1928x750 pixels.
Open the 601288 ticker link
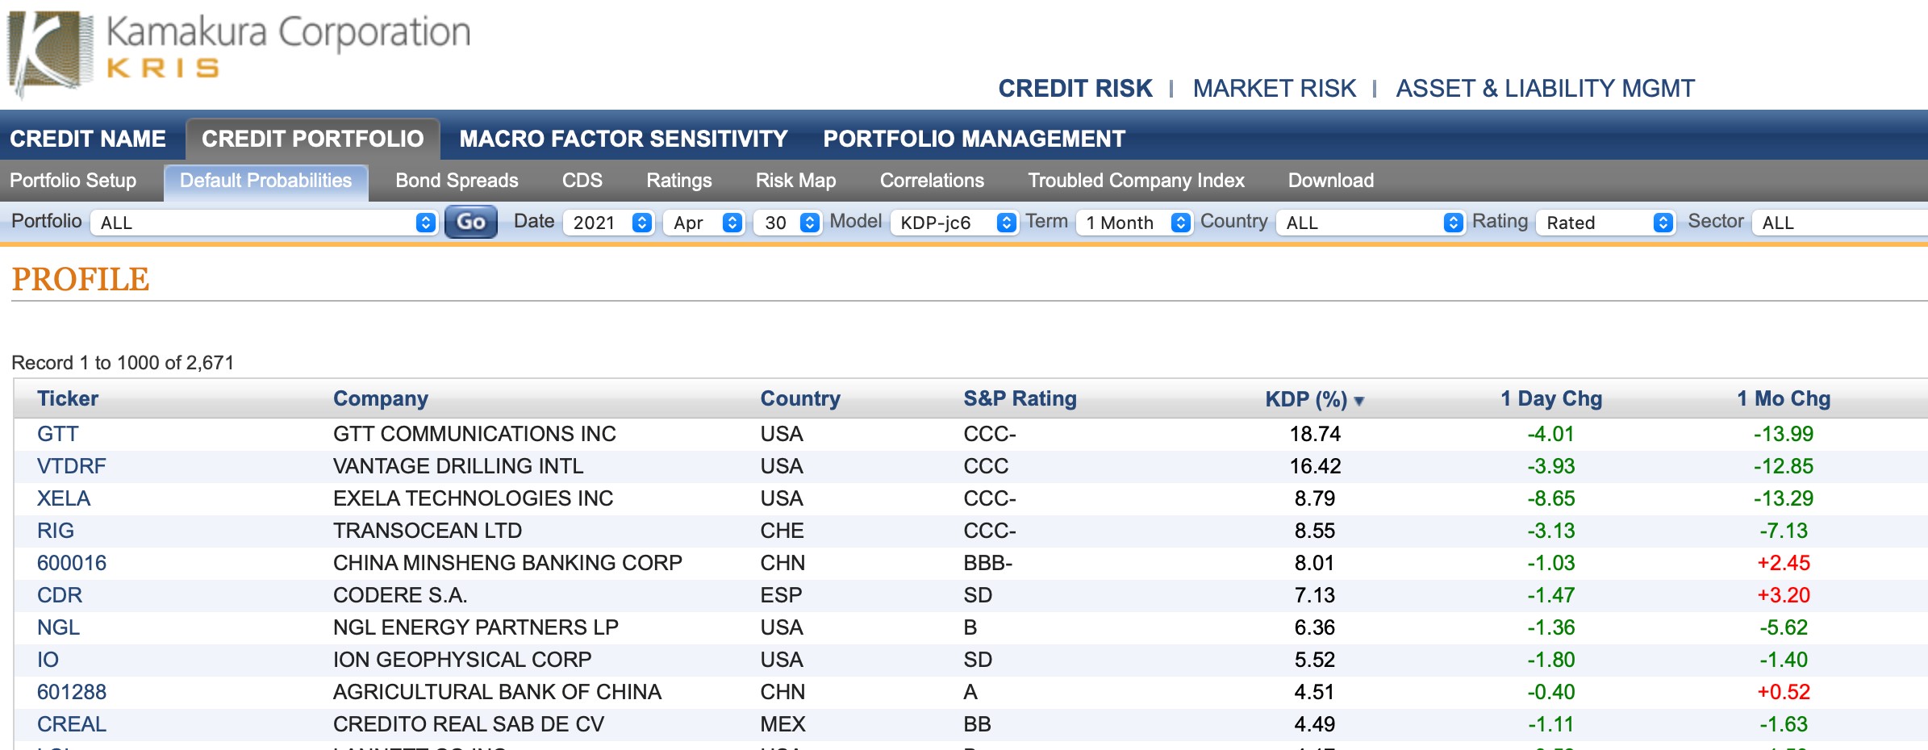pos(72,692)
